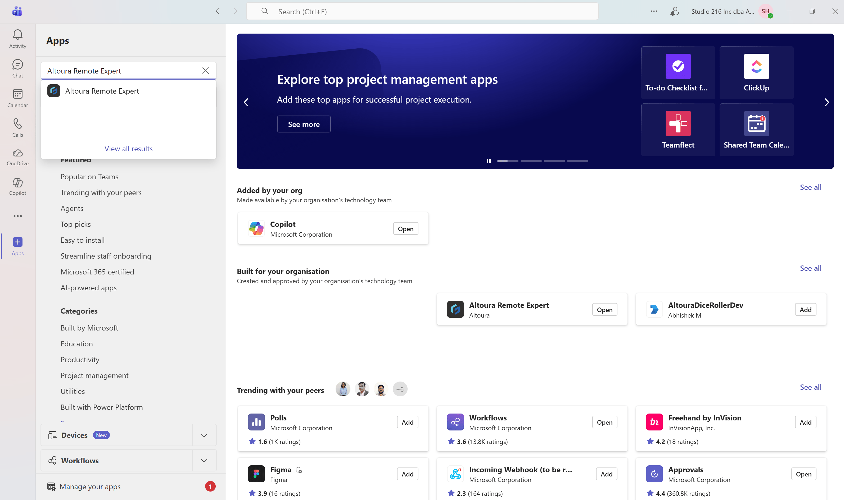Expand the Devices section chevron
The height and width of the screenshot is (500, 844).
[204, 435]
